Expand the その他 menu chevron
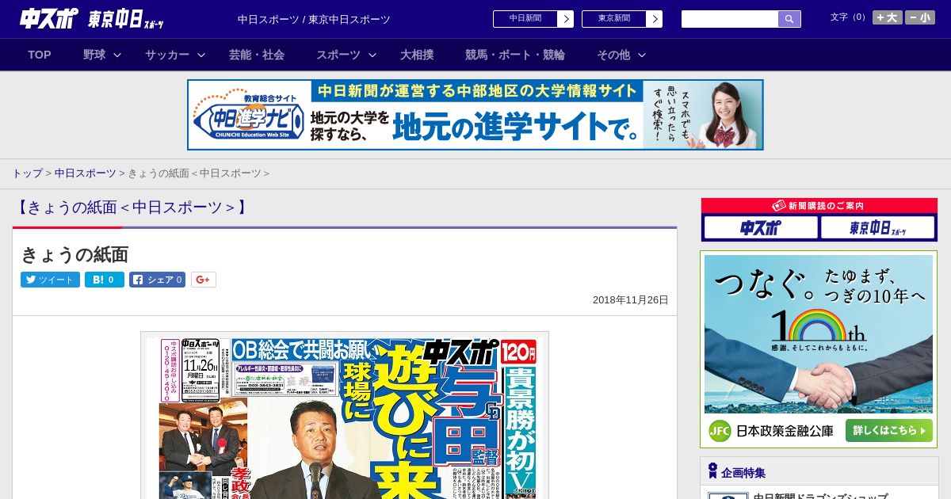Image resolution: width=951 pixels, height=499 pixels. pos(642,55)
